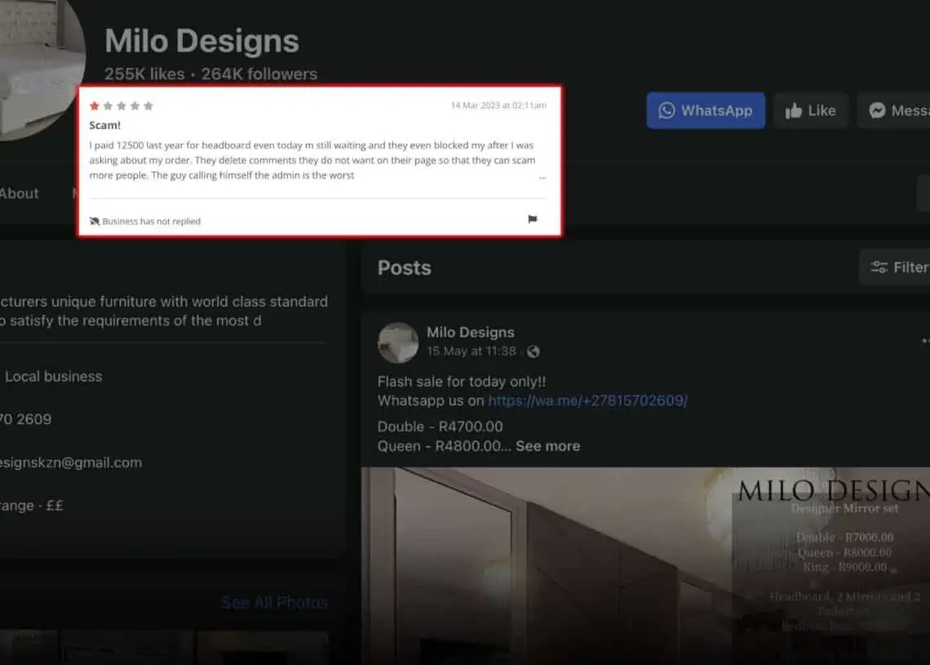Click the post timestamp 15 May
The width and height of the screenshot is (930, 665).
[x=471, y=352]
